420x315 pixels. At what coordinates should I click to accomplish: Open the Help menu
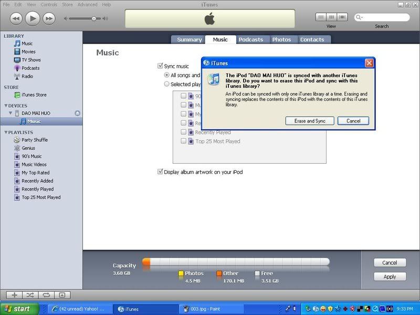click(107, 5)
